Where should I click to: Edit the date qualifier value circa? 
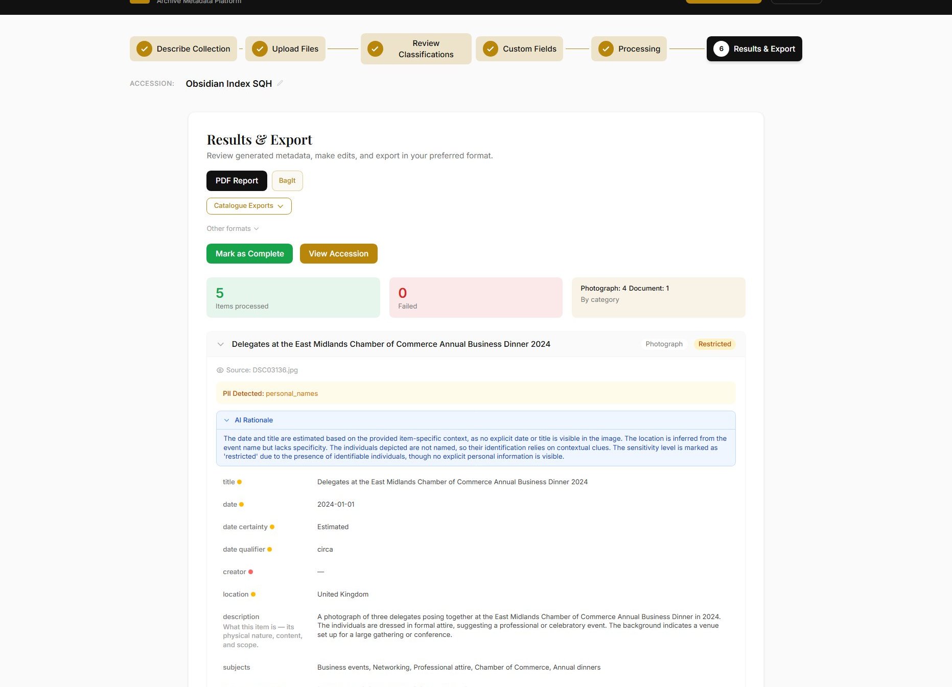pos(325,550)
